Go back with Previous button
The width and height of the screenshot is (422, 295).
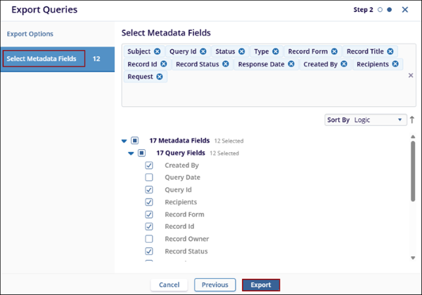[x=215, y=284]
